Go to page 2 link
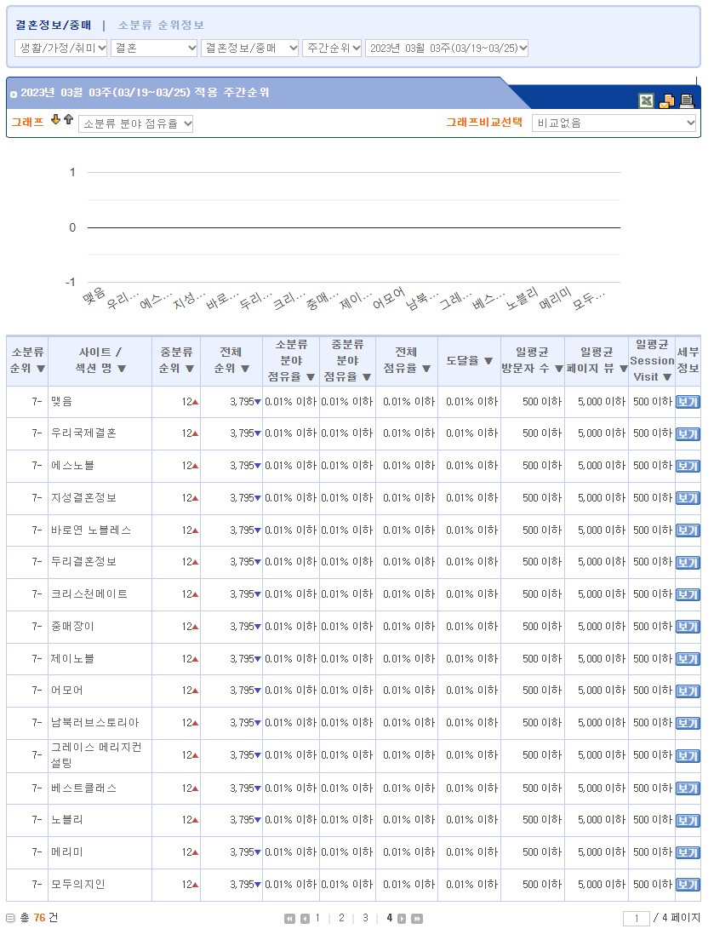Viewport: 714px width, 946px height. tap(341, 918)
